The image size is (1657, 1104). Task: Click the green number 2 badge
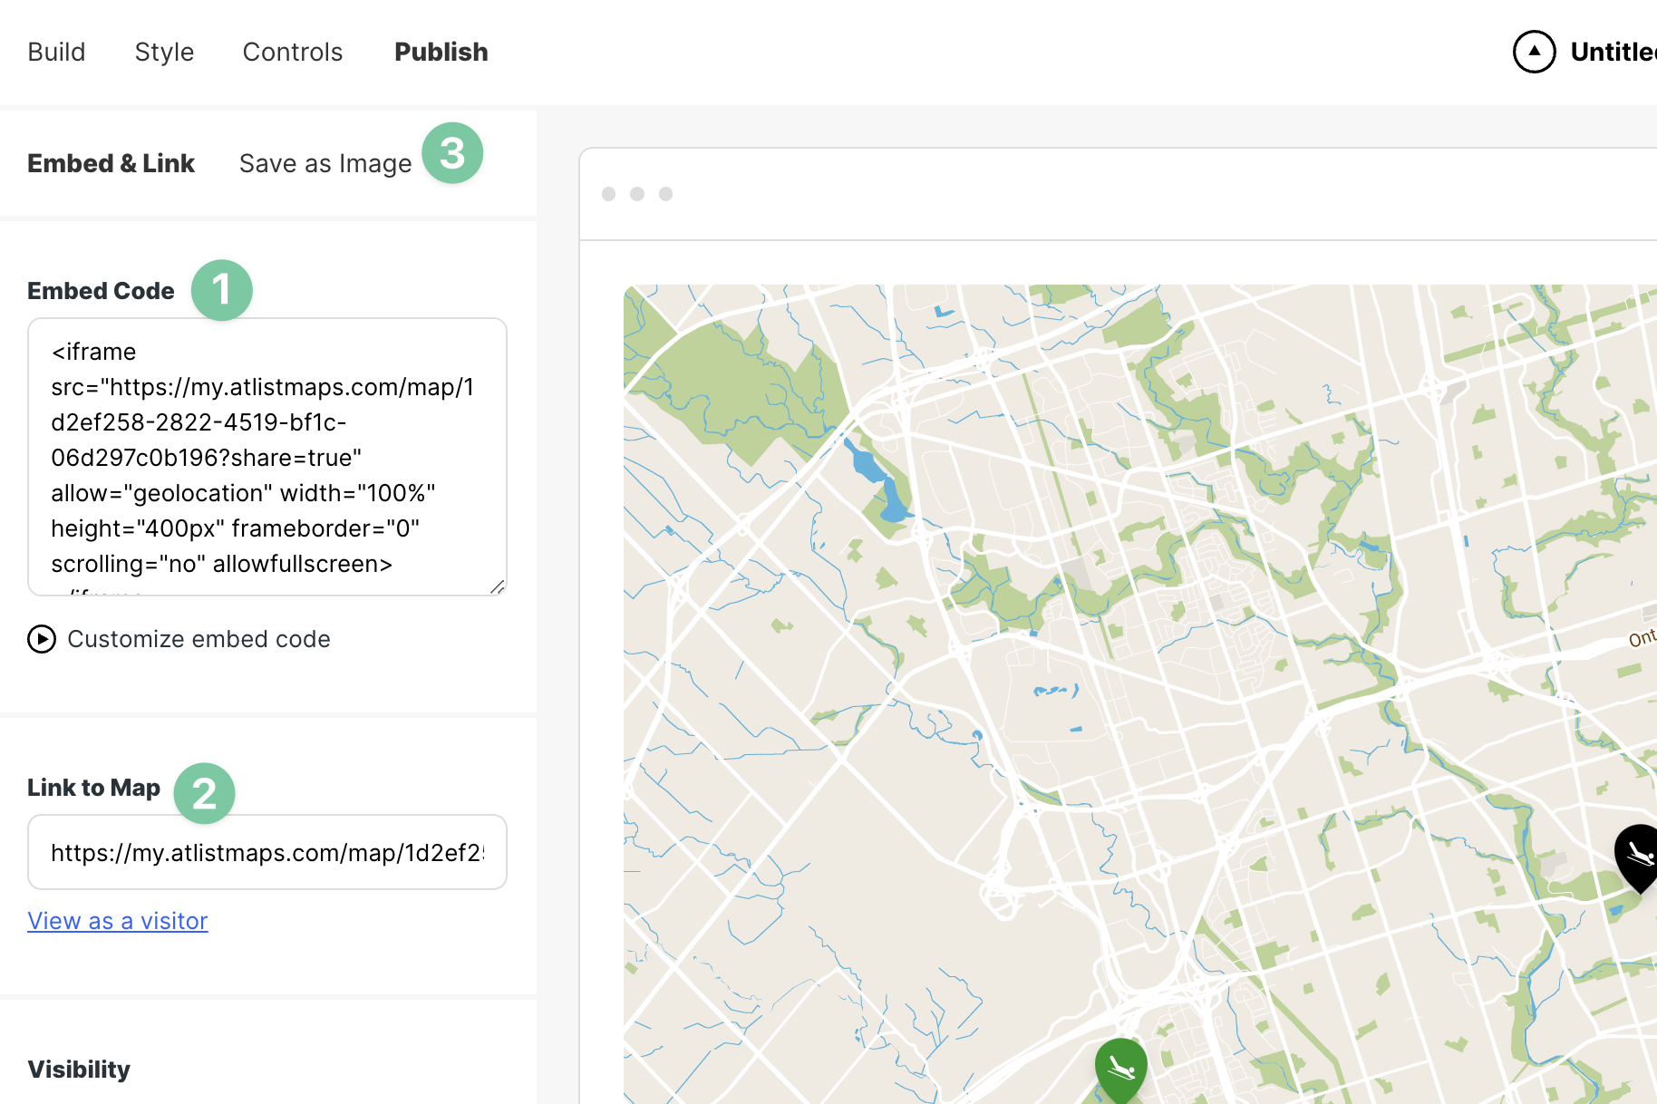click(204, 793)
